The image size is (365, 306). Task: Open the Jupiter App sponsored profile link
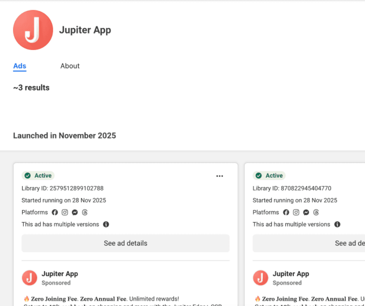60,274
